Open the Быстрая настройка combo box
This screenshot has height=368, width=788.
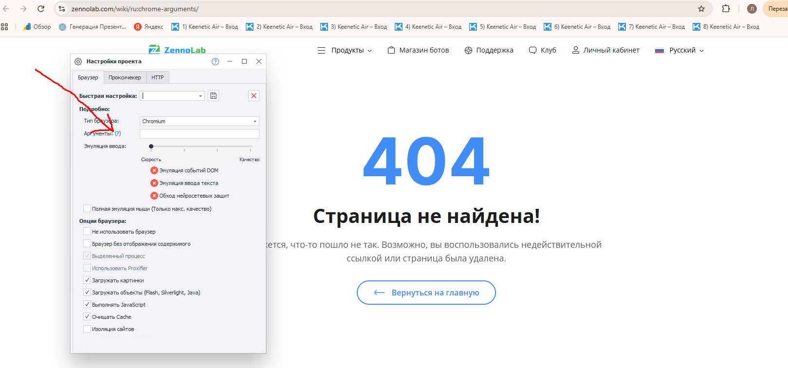[x=172, y=96]
